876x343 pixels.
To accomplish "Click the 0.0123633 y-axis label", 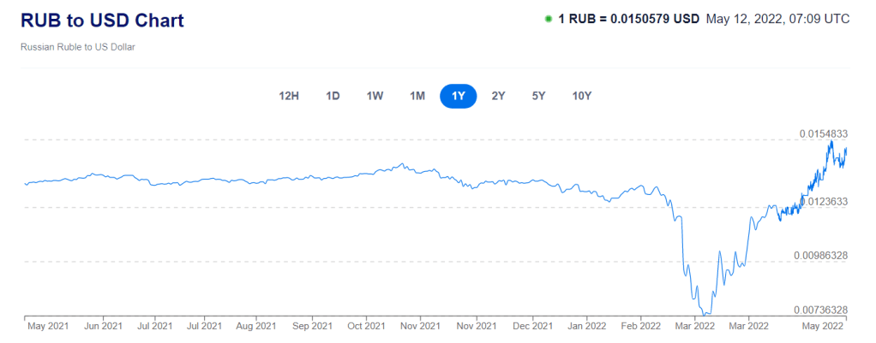I will (824, 201).
